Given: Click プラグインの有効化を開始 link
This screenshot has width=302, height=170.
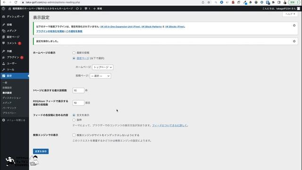Looking at the screenshot, I should click(x=50, y=31).
